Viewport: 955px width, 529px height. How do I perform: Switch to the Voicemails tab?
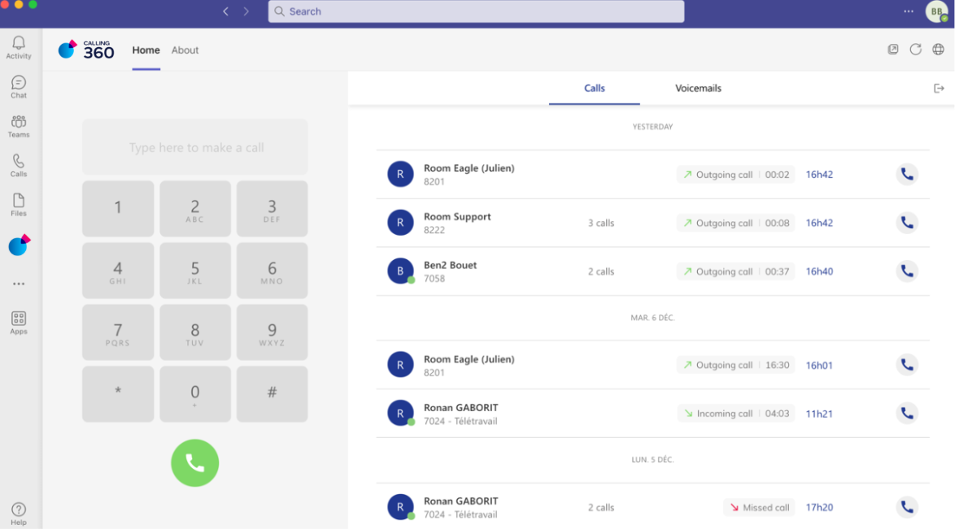coord(698,89)
